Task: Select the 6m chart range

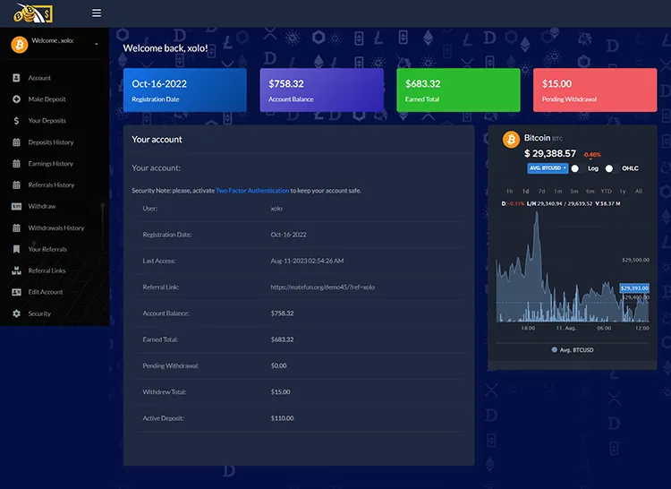Action: click(x=590, y=191)
